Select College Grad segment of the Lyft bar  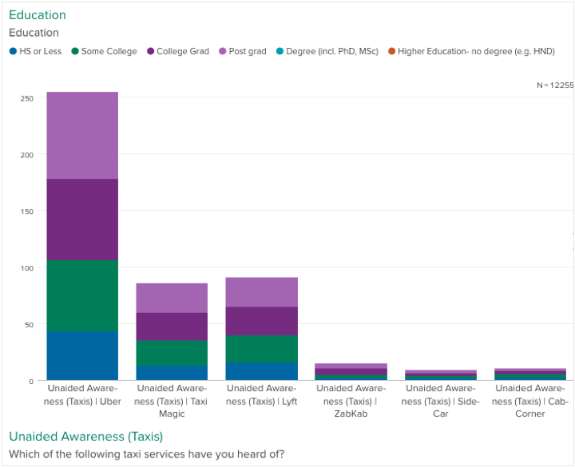(x=262, y=321)
